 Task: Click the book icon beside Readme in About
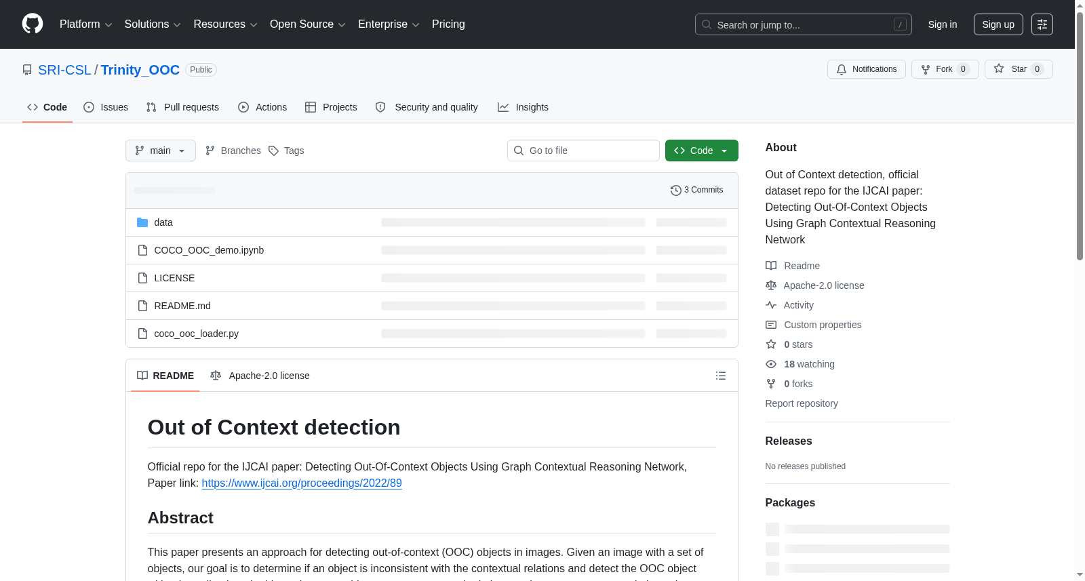pos(771,266)
